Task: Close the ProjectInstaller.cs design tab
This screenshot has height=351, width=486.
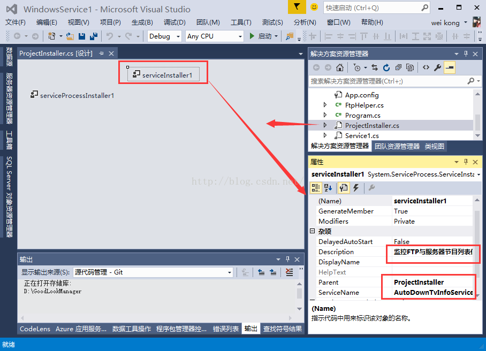Action: (111, 54)
